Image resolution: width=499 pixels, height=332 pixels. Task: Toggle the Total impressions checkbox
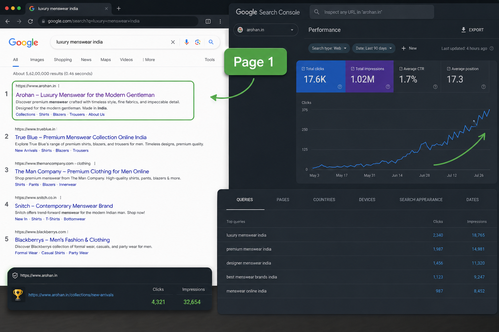click(353, 69)
